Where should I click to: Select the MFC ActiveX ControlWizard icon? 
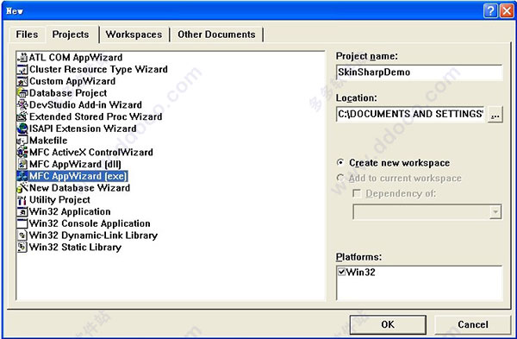[x=22, y=153]
